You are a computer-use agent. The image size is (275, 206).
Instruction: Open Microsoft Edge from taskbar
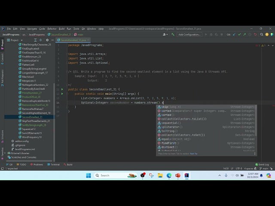click(169, 176)
